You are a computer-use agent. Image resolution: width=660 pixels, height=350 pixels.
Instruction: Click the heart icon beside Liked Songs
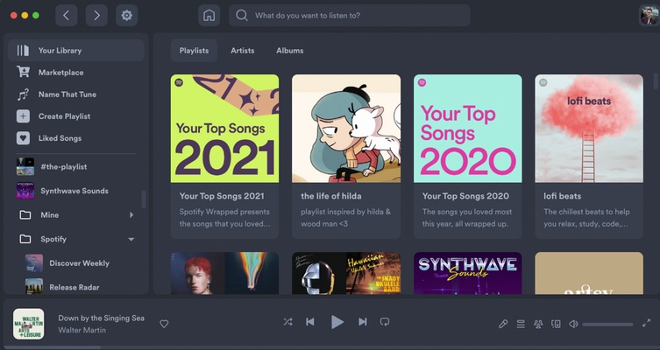pos(23,138)
